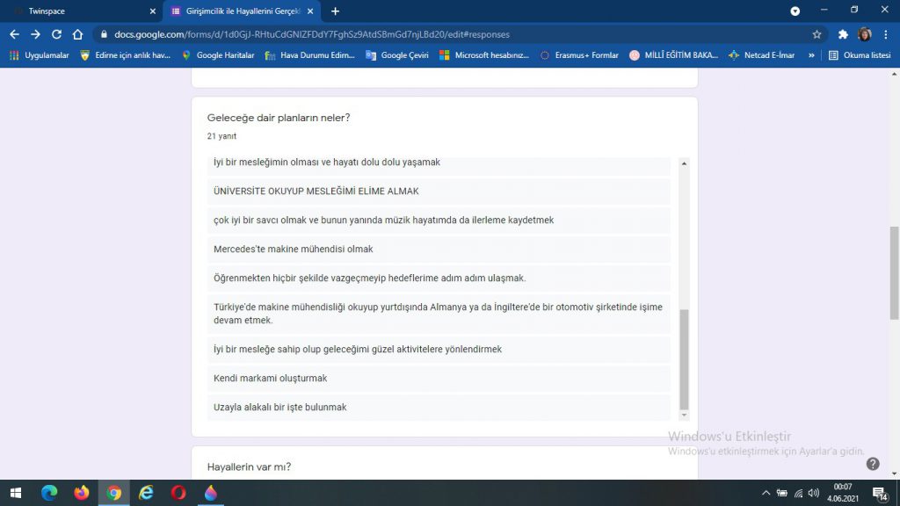Click the Chrome profile avatar icon
The height and width of the screenshot is (506, 900).
click(862, 35)
